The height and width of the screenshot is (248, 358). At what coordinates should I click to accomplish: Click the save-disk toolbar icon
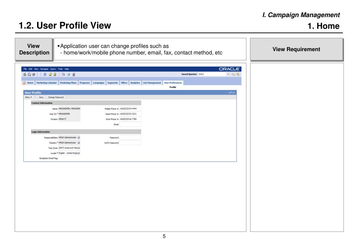point(29,74)
